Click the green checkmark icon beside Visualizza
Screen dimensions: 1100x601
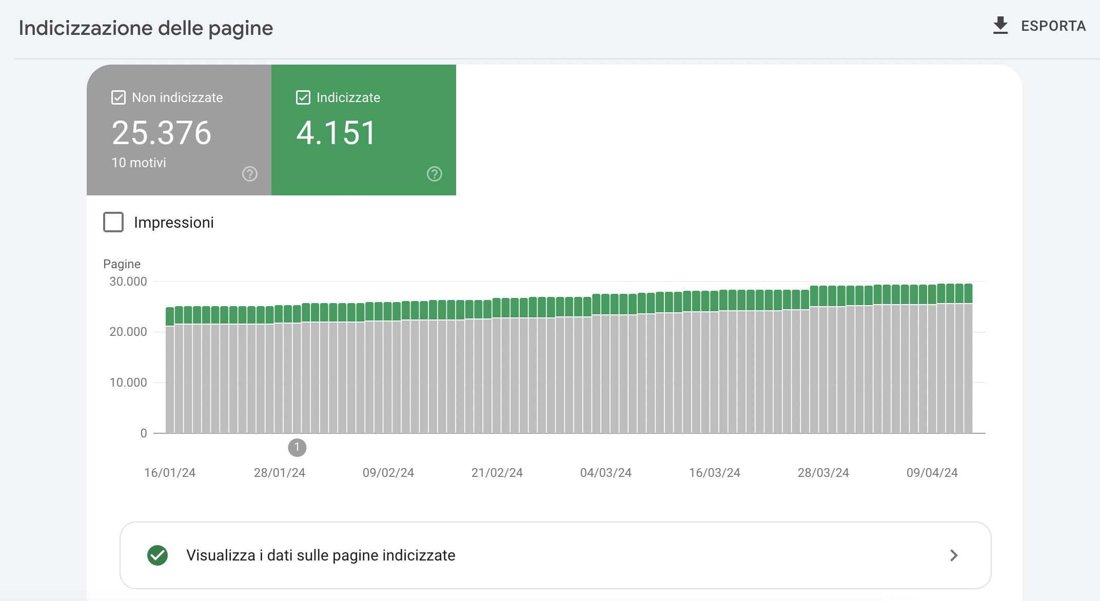158,555
